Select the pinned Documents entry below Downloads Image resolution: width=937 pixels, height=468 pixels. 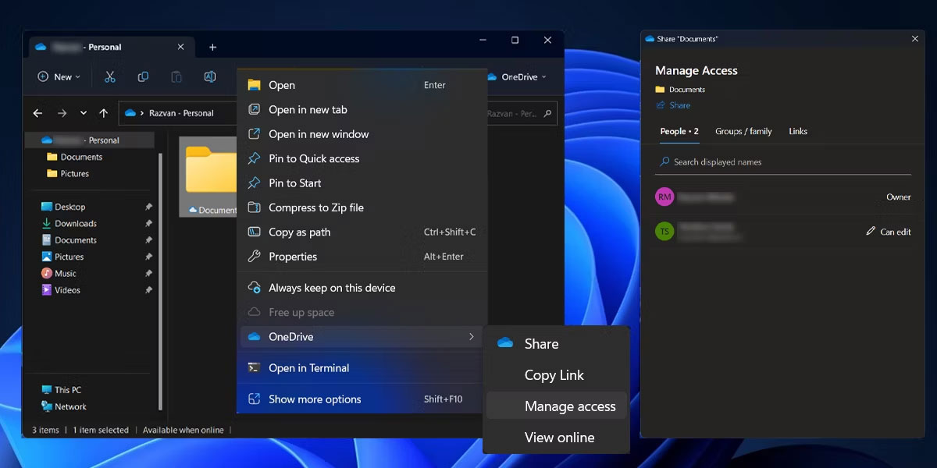[69, 240]
